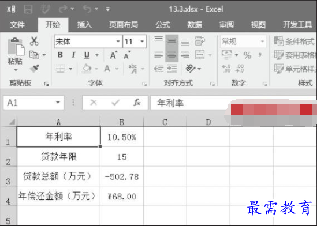Click the Font Color A icon
317x226 pixels.
tap(107, 69)
